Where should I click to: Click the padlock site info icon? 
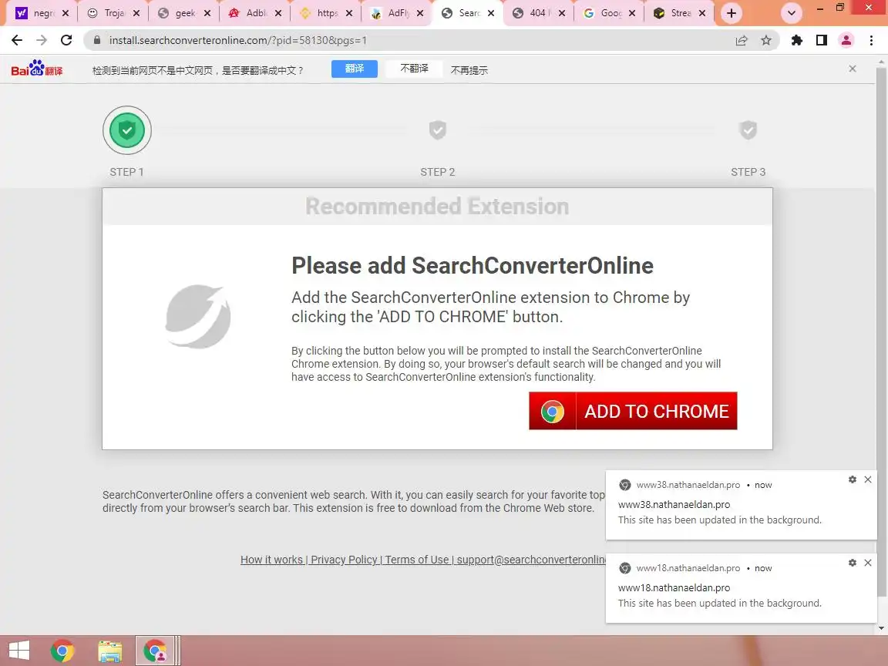pyautogui.click(x=97, y=40)
